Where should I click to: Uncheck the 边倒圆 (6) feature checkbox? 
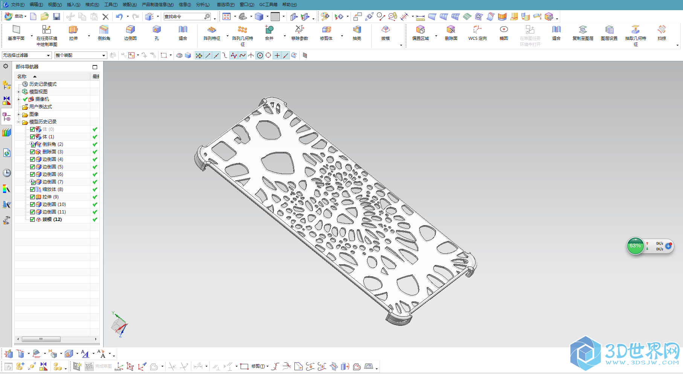coord(32,174)
